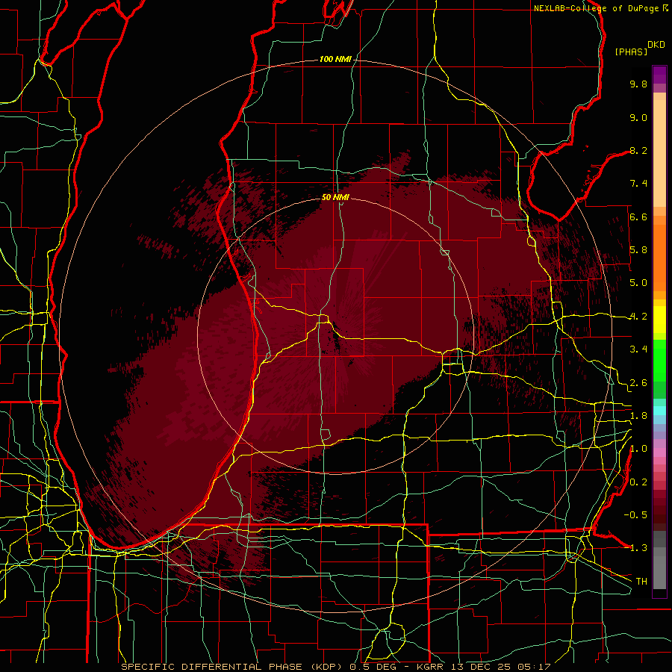
Task: Pick the peach segment of the color scale
Action: coord(659,152)
